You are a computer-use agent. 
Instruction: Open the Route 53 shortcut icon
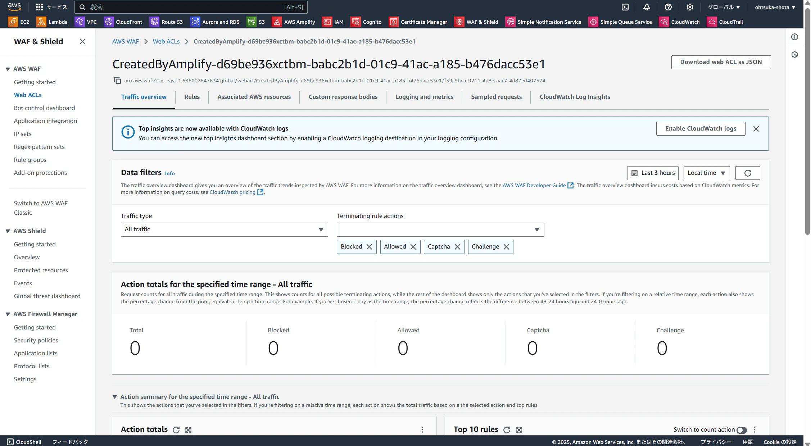tap(154, 22)
